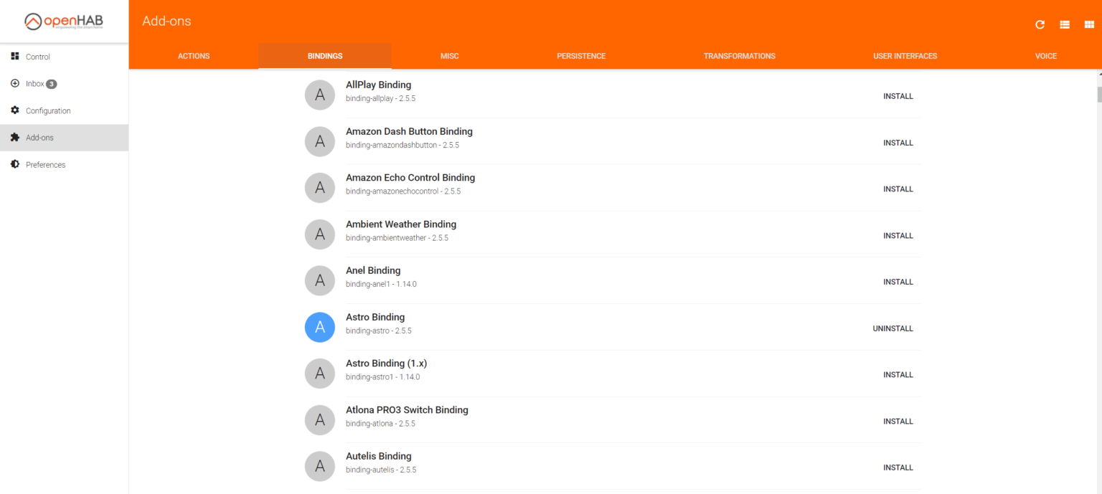Switch to the VOICE tab
Image resolution: width=1102 pixels, height=494 pixels.
tap(1045, 55)
